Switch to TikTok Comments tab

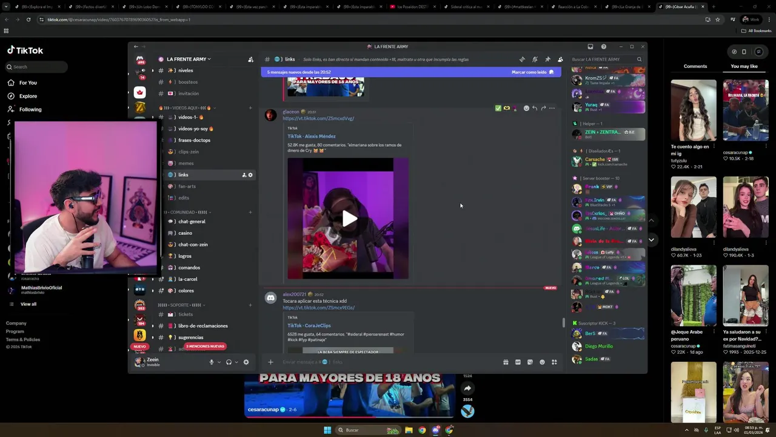coord(695,66)
